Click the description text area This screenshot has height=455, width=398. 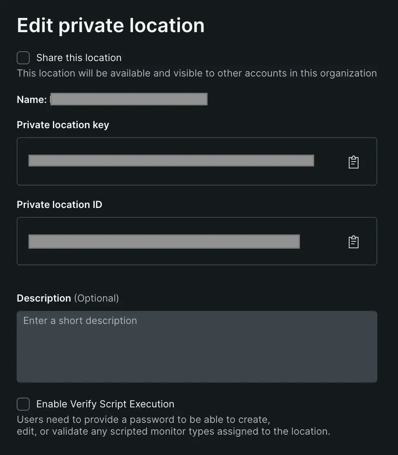197,346
